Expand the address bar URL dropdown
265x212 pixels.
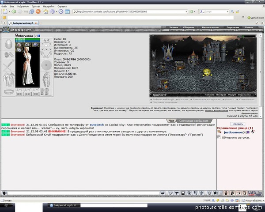click(186, 11)
